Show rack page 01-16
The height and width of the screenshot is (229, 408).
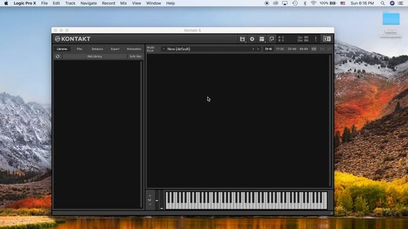tap(268, 49)
